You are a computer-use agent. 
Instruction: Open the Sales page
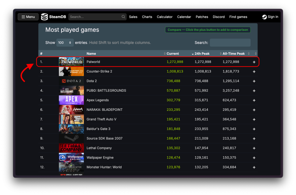click(133, 17)
